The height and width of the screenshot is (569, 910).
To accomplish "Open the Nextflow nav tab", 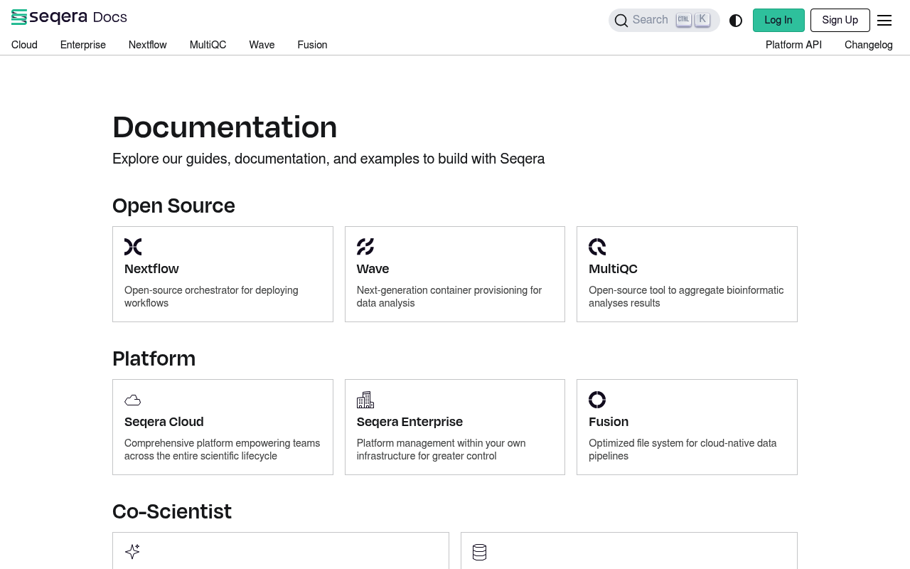I will [x=148, y=45].
